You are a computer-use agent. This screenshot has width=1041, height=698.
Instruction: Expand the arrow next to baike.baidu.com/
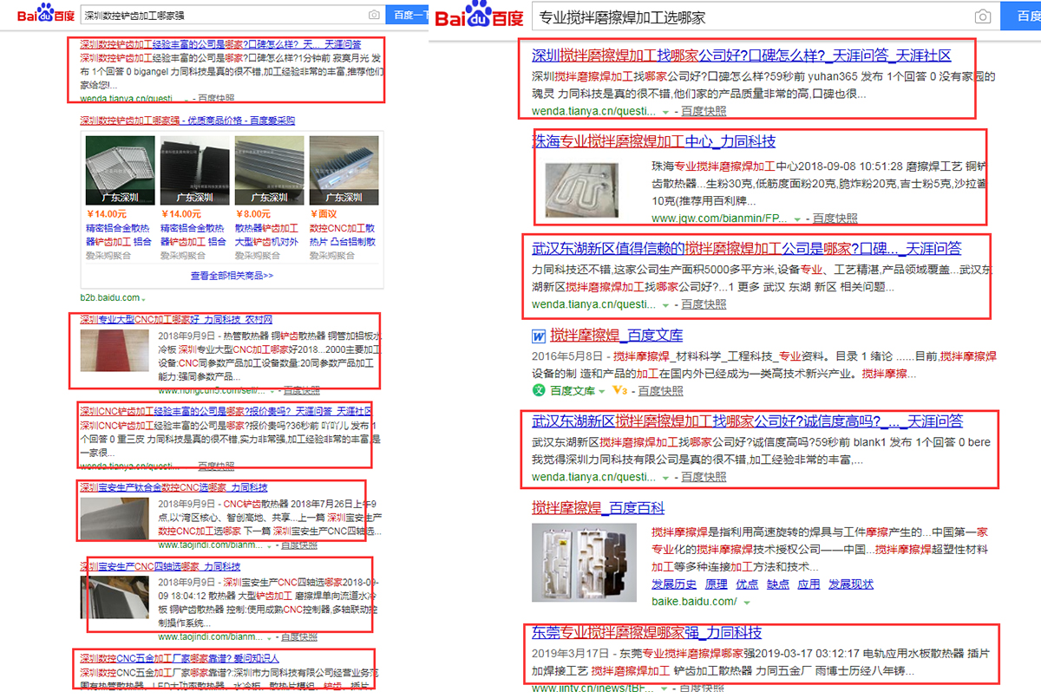[745, 602]
